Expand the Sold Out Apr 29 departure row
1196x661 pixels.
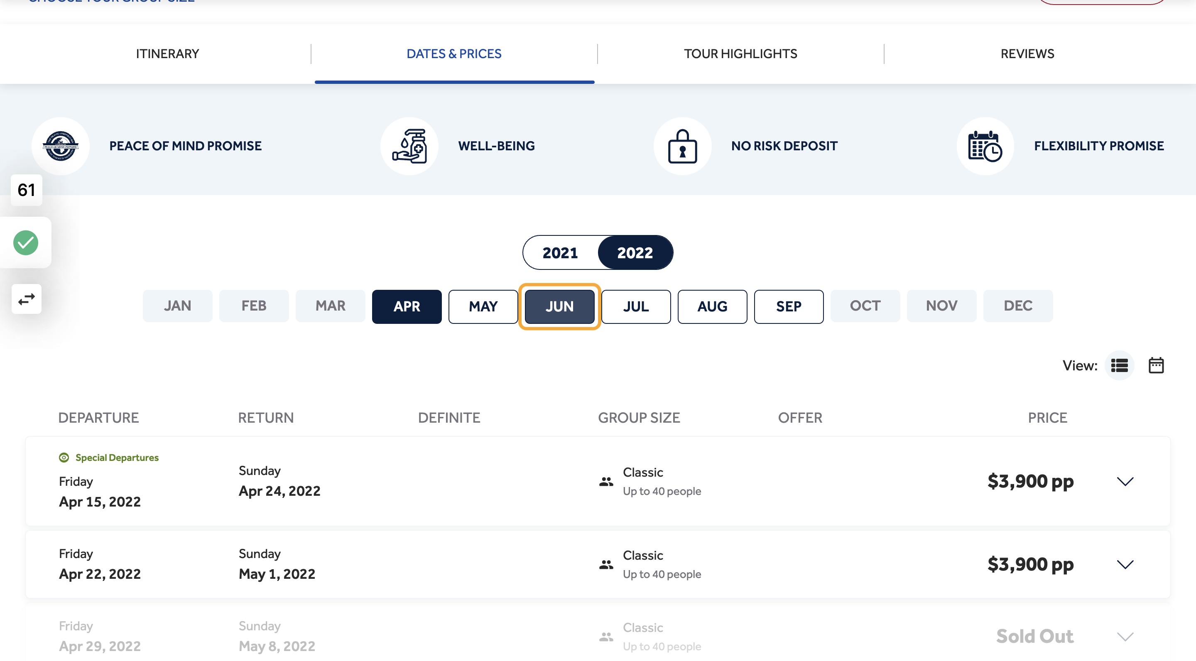(1125, 637)
